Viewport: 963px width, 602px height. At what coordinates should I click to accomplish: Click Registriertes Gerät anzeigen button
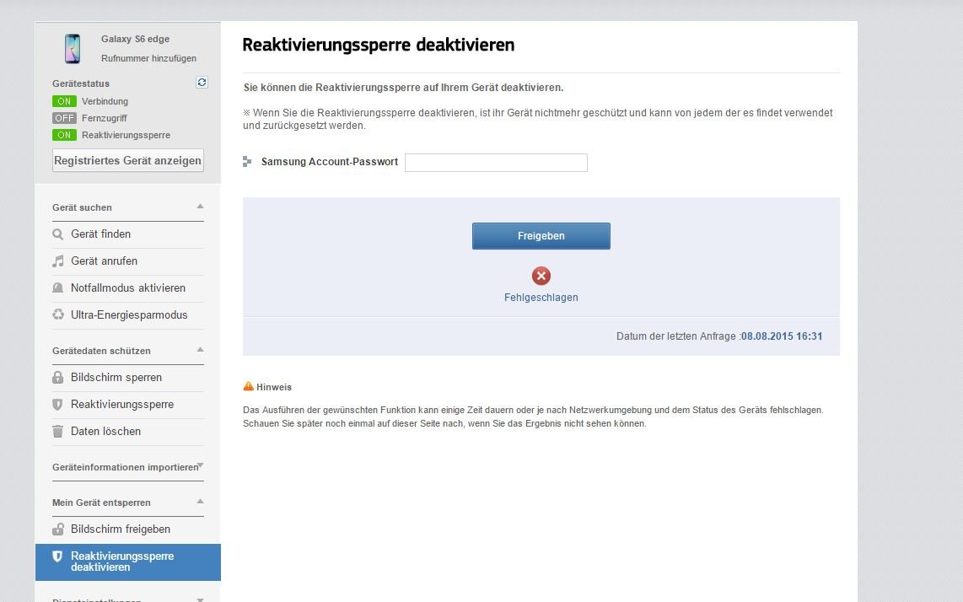tap(127, 160)
